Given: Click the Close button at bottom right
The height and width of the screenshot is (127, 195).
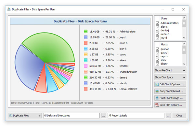Looking at the screenshot, I should click(x=179, y=116).
